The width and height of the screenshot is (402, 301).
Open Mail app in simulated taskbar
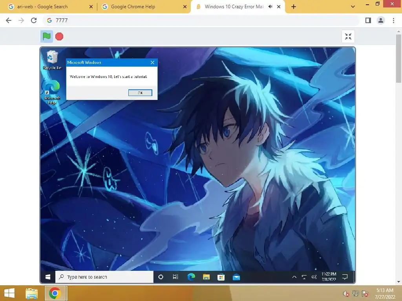pos(236,277)
